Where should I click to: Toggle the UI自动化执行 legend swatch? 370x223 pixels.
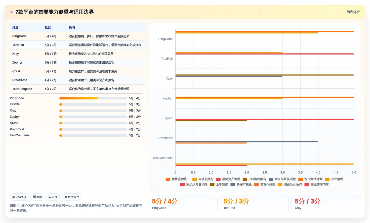click(280, 185)
